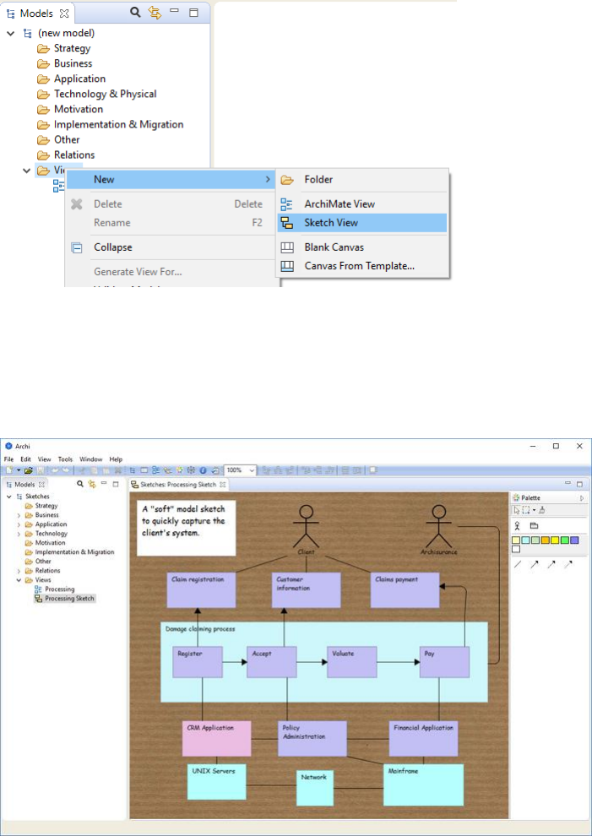Collapse the (new model) root node
This screenshot has width=592, height=836.
click(x=10, y=33)
